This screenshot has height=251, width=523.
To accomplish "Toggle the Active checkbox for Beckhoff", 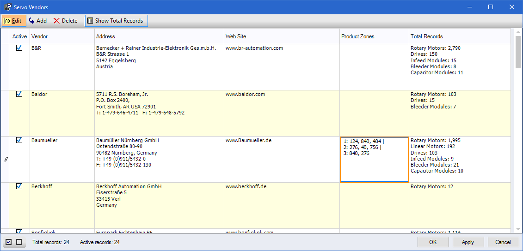I will [x=19, y=186].
